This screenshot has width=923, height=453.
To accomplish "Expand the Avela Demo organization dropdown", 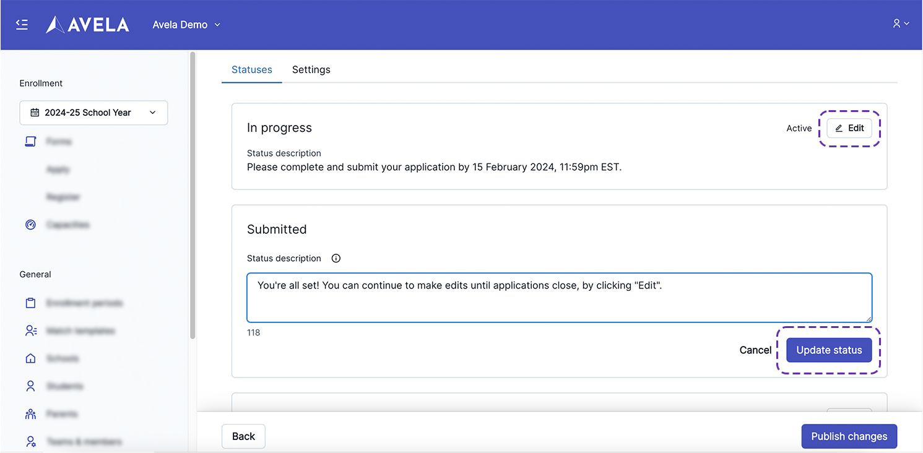I will point(186,25).
